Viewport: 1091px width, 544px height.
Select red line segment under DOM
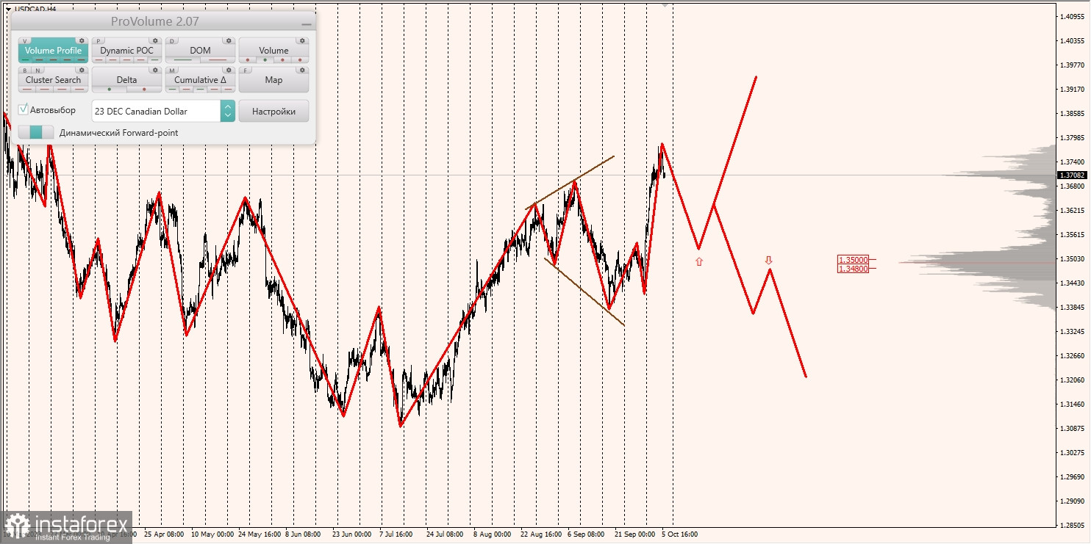tap(218, 60)
